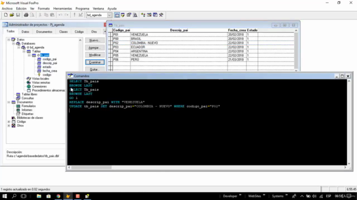Screen dimensions: 357x200
Task: Collapse the Documentos tree node
Action: (x=9, y=102)
